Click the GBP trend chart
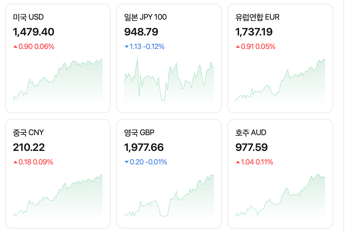The width and height of the screenshot is (345, 232). pyautogui.click(x=169, y=199)
